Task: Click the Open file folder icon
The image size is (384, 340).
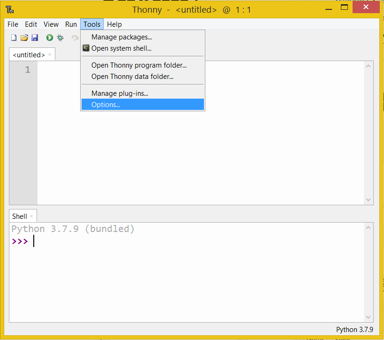Action: click(24, 38)
